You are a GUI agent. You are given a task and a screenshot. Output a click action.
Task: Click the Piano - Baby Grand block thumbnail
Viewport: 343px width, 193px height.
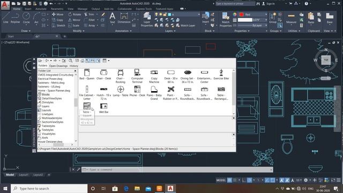click(x=154, y=93)
